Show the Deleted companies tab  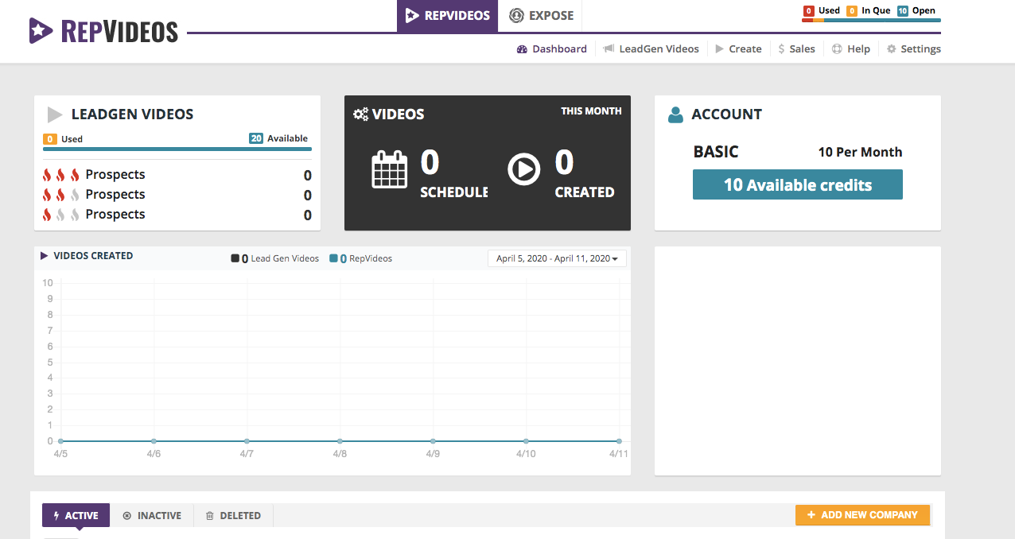point(233,515)
